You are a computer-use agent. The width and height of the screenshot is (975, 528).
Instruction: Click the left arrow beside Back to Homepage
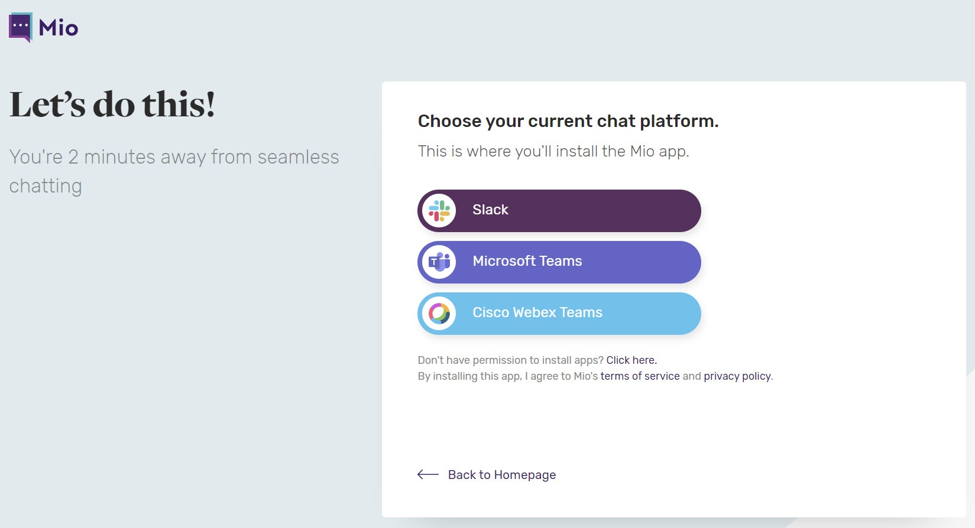click(x=428, y=474)
